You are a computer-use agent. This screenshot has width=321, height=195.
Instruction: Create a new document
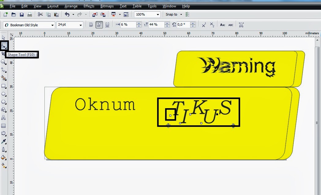(6, 14)
